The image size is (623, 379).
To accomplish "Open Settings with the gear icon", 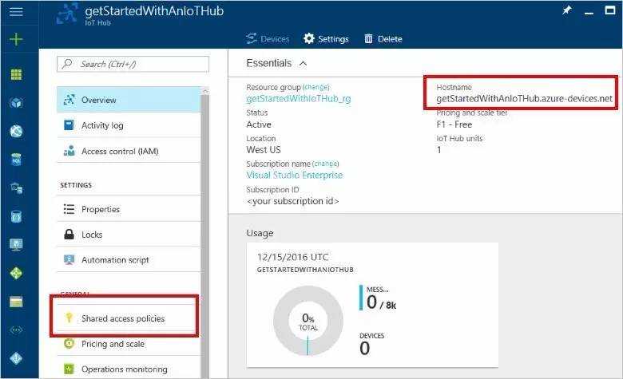I will [326, 39].
